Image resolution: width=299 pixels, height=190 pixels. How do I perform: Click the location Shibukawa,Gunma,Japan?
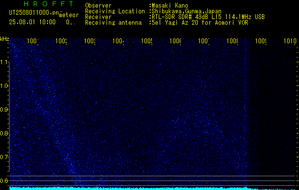coord(185,11)
